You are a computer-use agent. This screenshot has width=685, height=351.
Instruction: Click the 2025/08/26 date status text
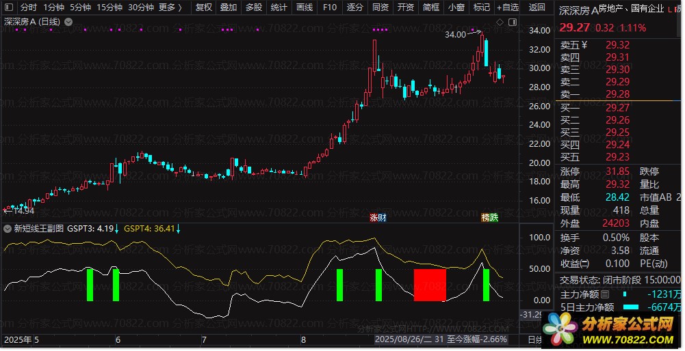(x=441, y=339)
